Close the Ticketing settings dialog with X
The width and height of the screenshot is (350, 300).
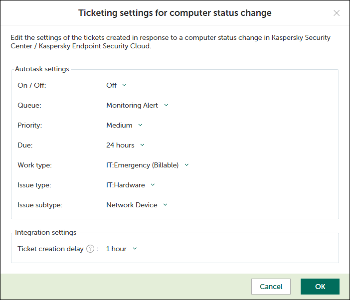coord(337,13)
